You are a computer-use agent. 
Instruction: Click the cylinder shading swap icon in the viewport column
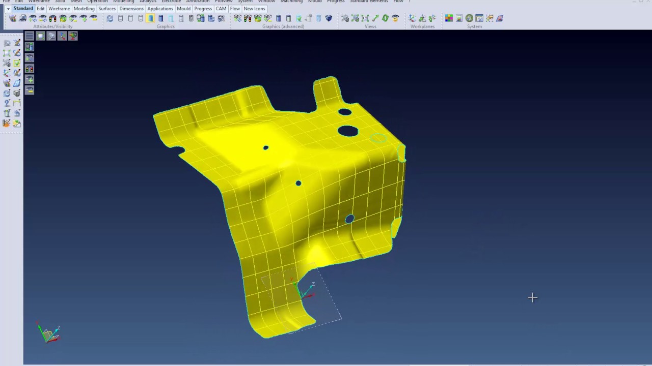(x=29, y=47)
